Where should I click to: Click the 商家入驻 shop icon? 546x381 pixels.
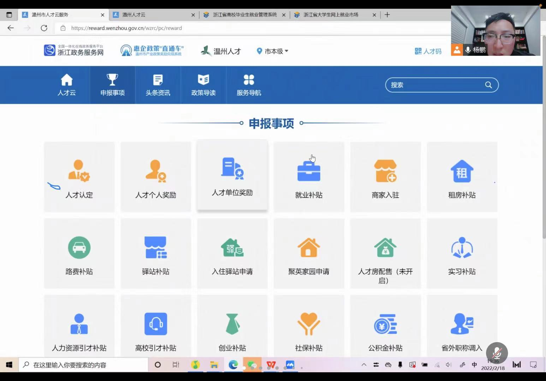click(x=385, y=171)
